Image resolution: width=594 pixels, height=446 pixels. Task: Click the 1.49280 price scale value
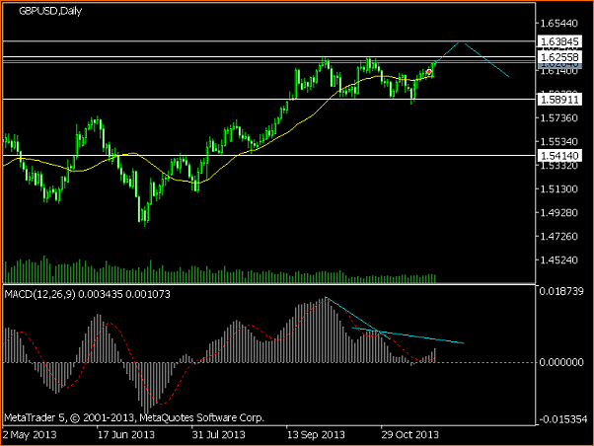tap(558, 212)
